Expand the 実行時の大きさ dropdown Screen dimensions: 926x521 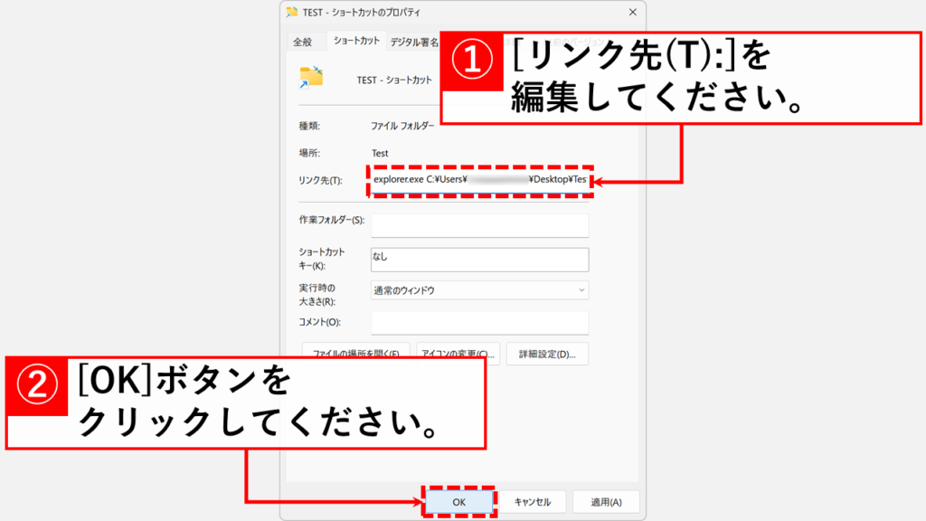pos(479,290)
